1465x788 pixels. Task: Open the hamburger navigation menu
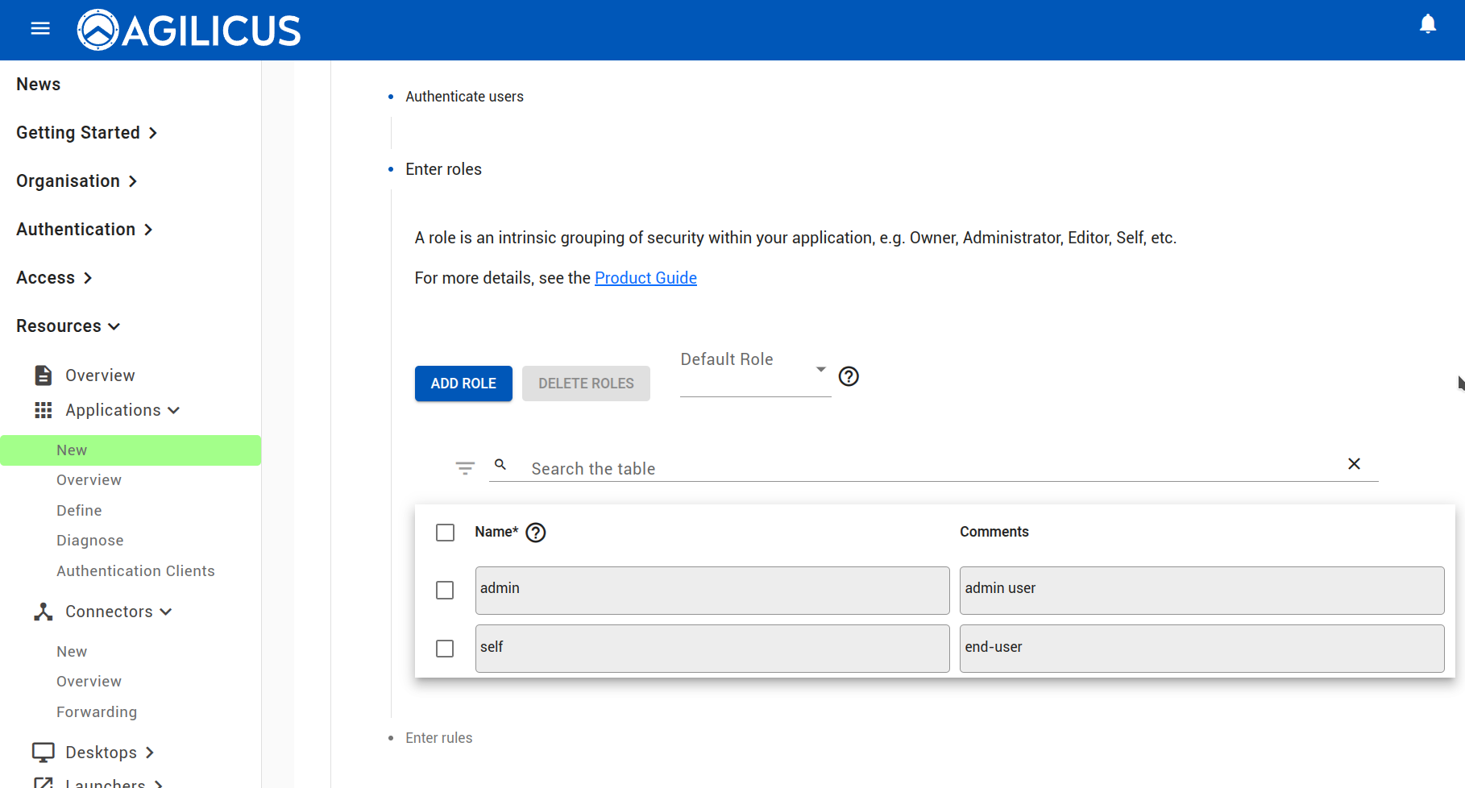[39, 27]
